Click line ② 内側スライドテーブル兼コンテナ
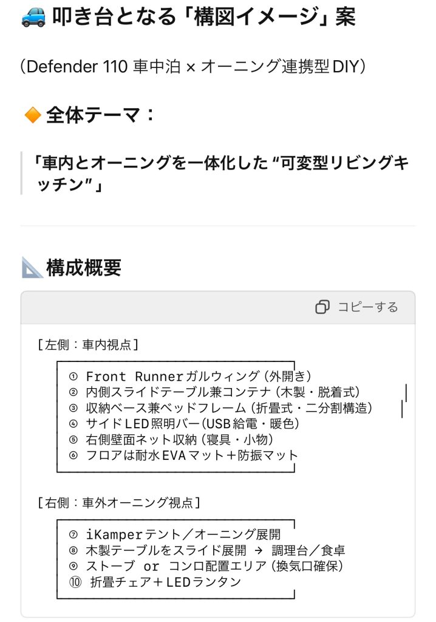The image size is (436, 622). pyautogui.click(x=222, y=392)
